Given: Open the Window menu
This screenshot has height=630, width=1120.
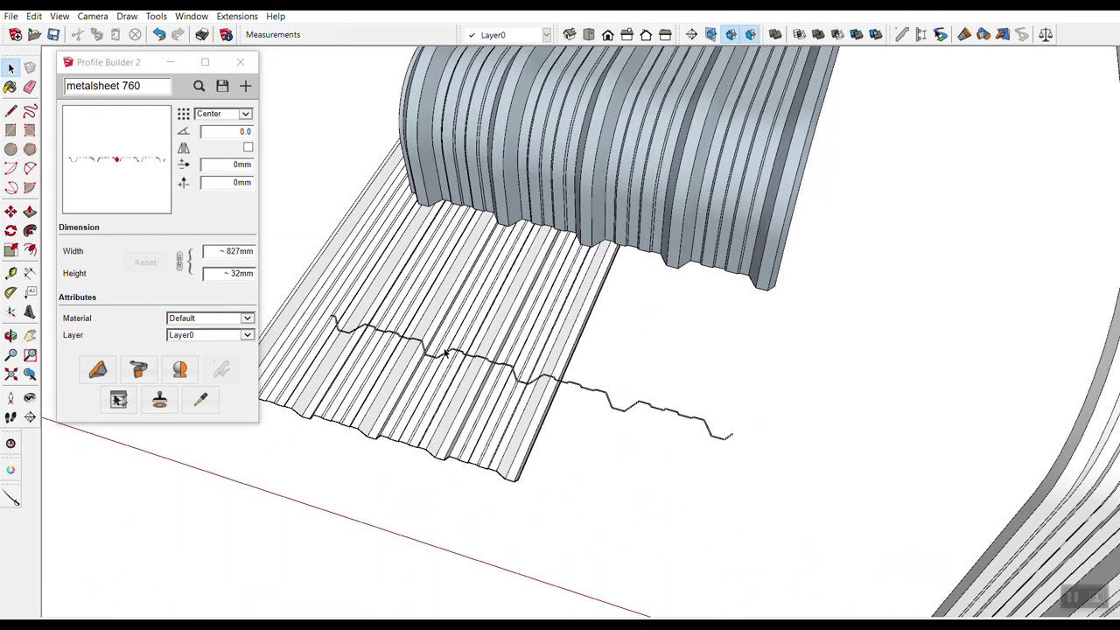Looking at the screenshot, I should pos(191,16).
